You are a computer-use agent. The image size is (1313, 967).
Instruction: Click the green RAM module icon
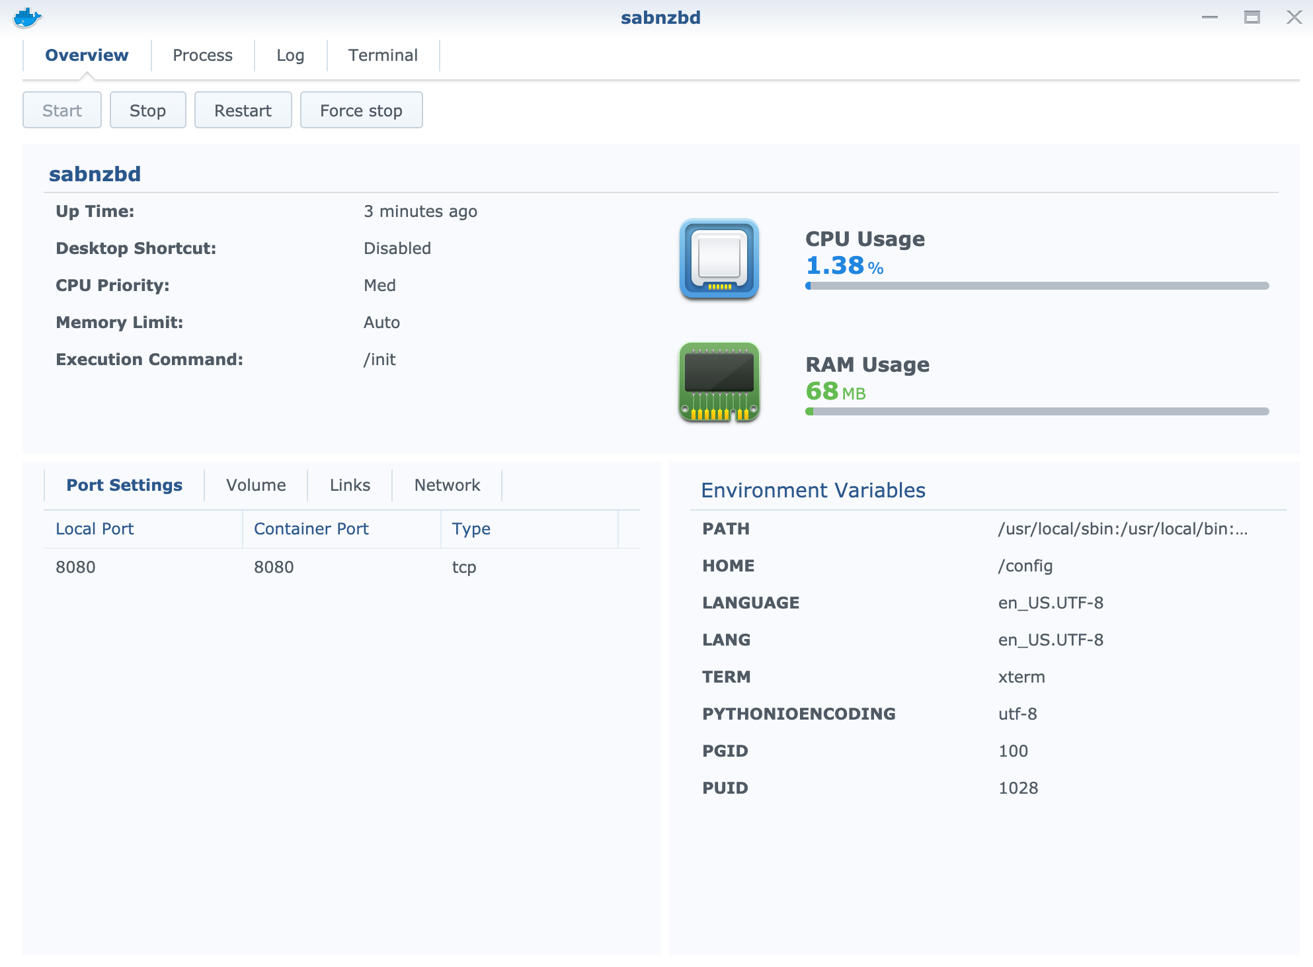(x=719, y=382)
